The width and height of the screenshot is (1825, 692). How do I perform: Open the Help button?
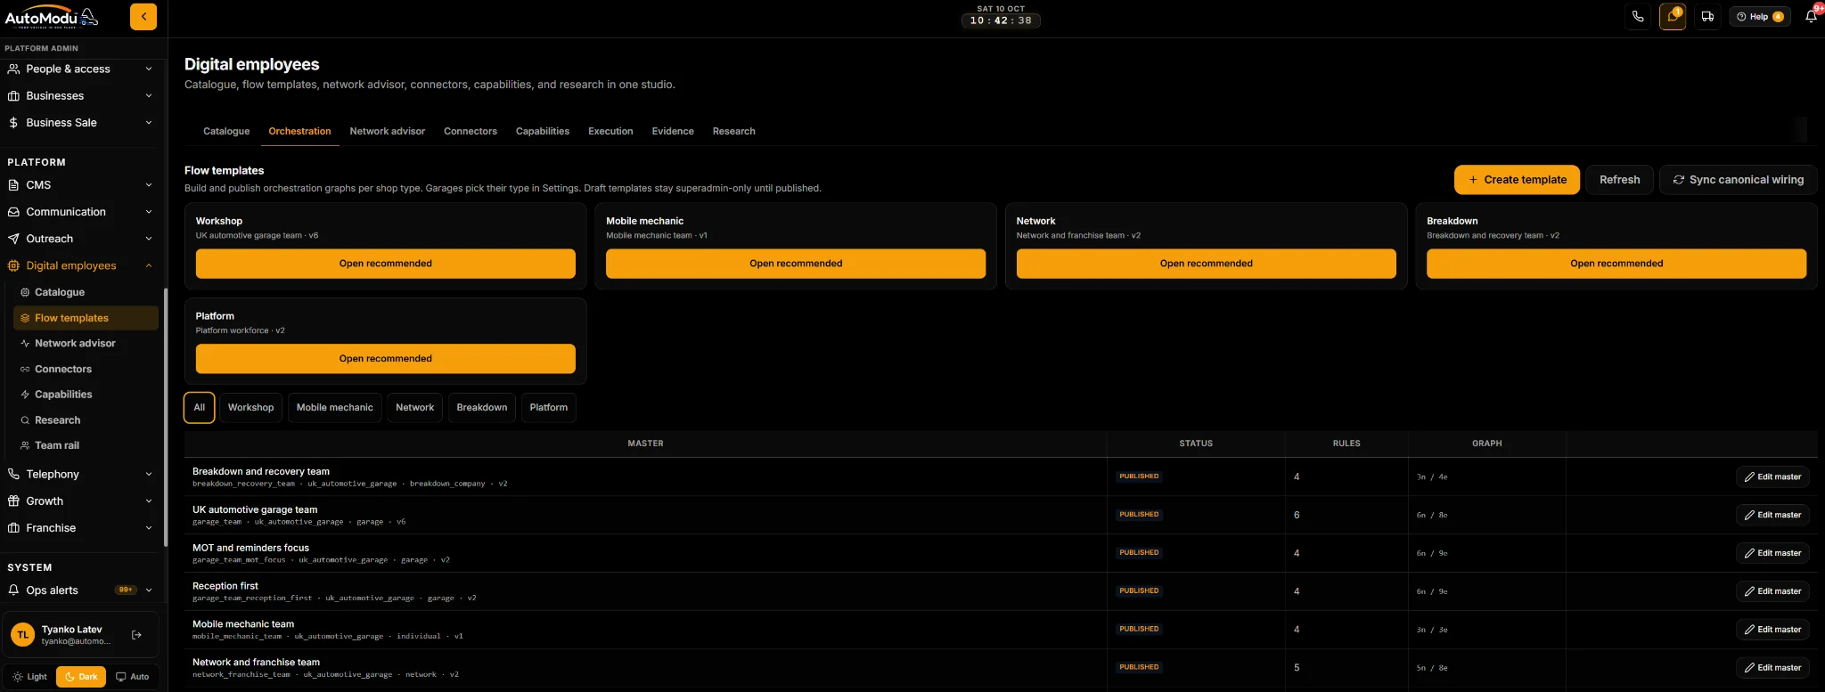(x=1760, y=17)
